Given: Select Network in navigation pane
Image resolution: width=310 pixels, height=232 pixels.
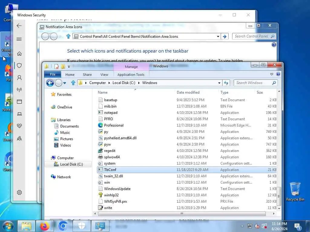Looking at the screenshot, I should coord(64,177).
